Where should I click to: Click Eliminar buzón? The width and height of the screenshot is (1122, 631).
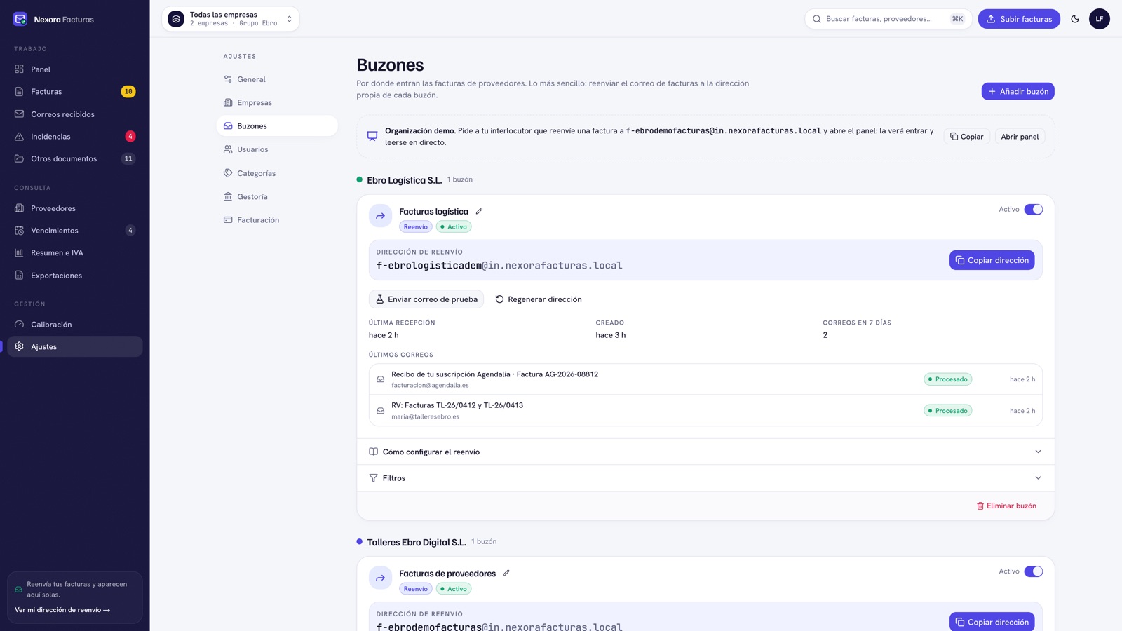click(1006, 506)
